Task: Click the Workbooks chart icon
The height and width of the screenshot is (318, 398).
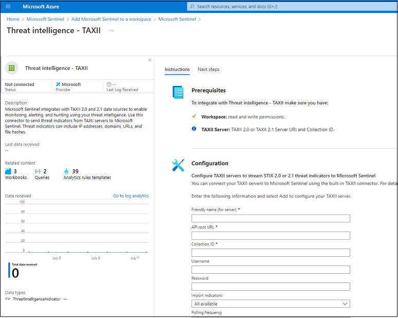Action: coord(8,171)
